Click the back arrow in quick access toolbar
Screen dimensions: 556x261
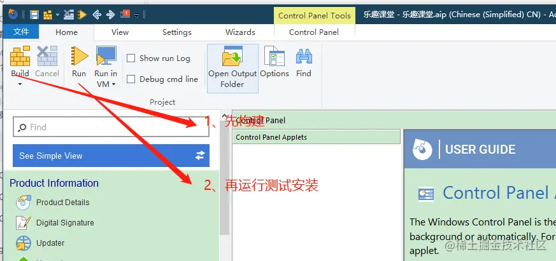[97, 15]
